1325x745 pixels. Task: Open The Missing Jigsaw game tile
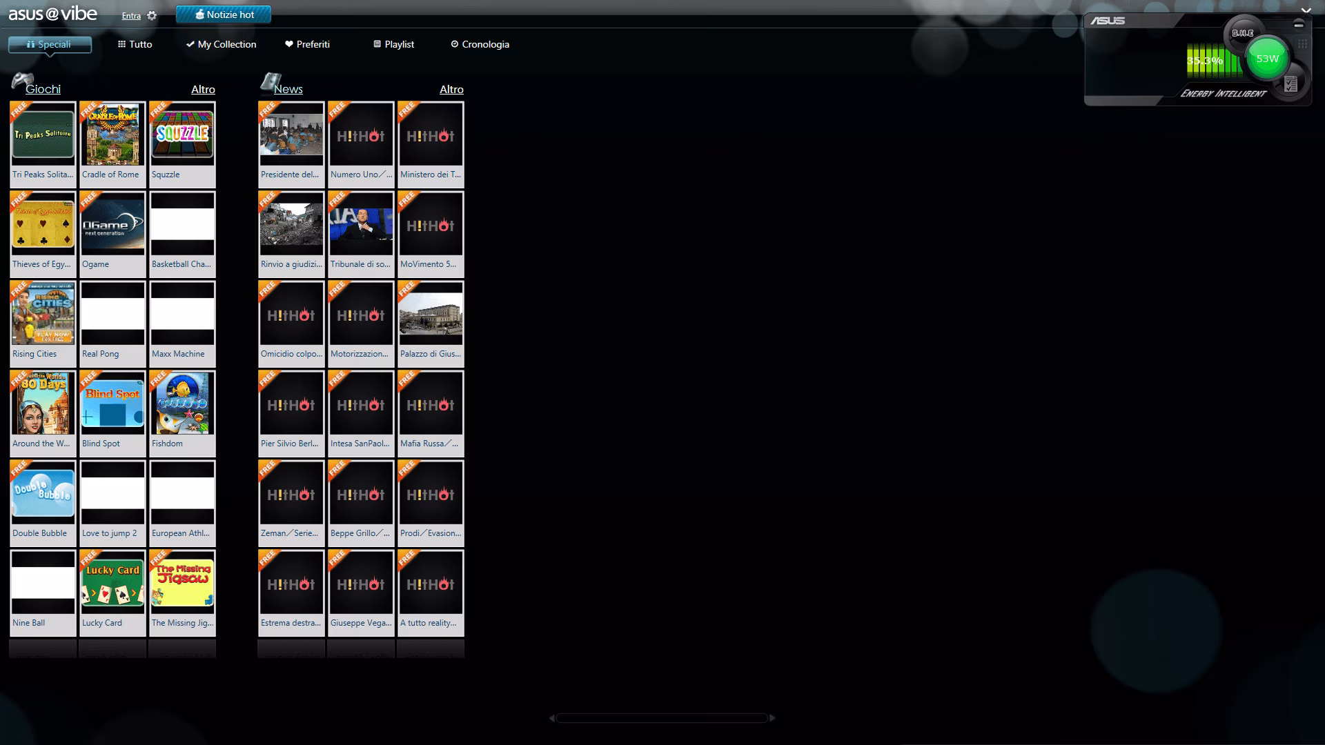182,593
